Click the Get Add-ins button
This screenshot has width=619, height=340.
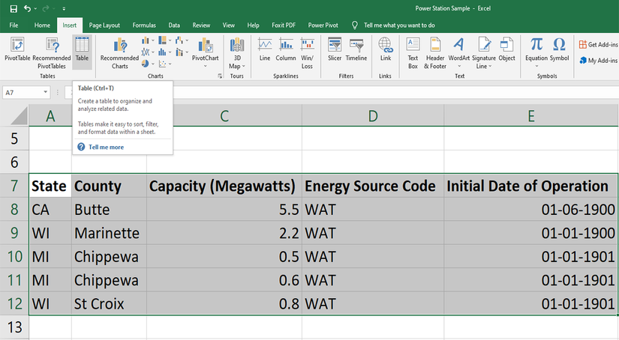click(x=598, y=44)
